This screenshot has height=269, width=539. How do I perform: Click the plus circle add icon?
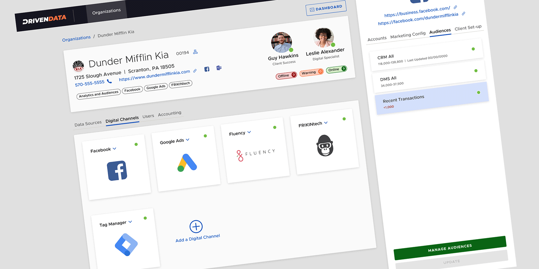tap(196, 227)
